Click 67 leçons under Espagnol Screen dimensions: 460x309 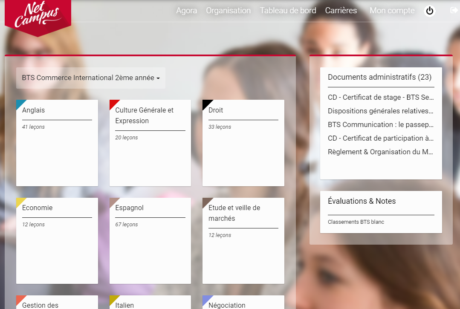click(127, 225)
